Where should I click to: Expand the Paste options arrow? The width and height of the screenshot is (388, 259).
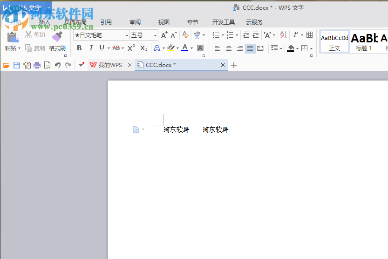[x=19, y=48]
